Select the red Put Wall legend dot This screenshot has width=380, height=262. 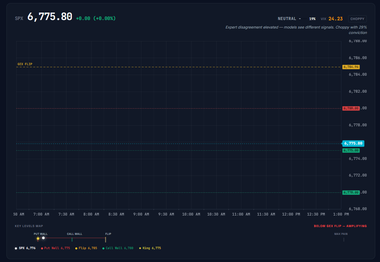point(42,248)
